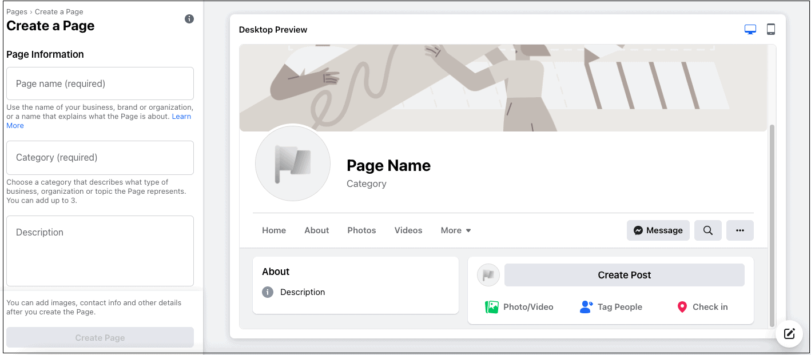This screenshot has width=811, height=355.
Task: Click the page profile picture flag placeholder
Action: (x=293, y=163)
